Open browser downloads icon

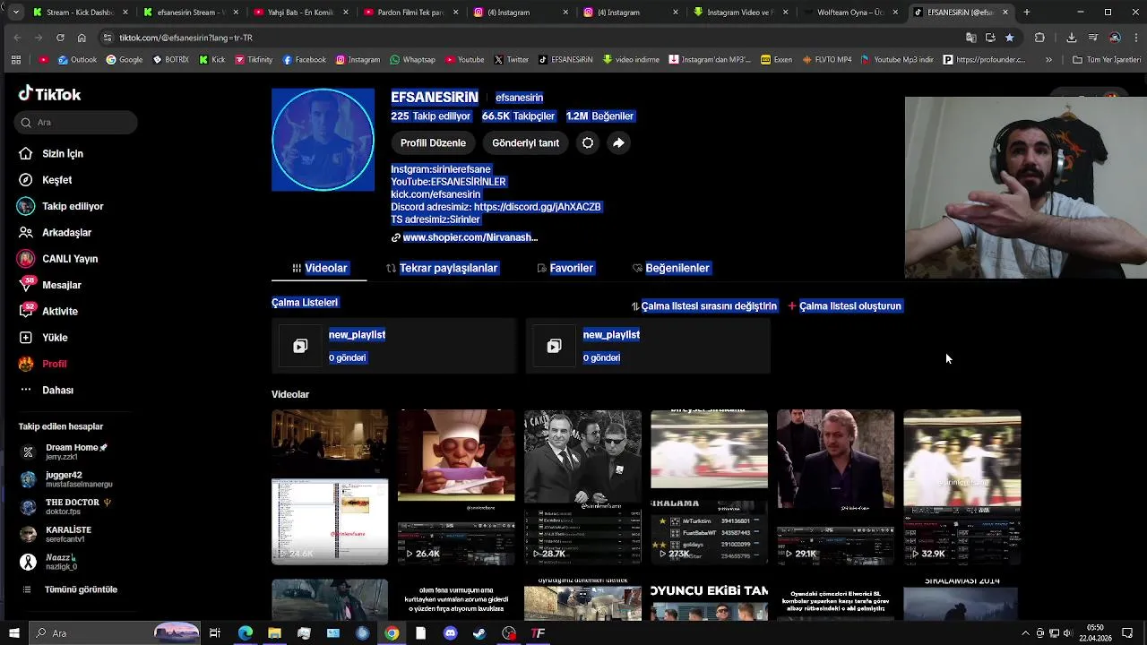[1072, 38]
